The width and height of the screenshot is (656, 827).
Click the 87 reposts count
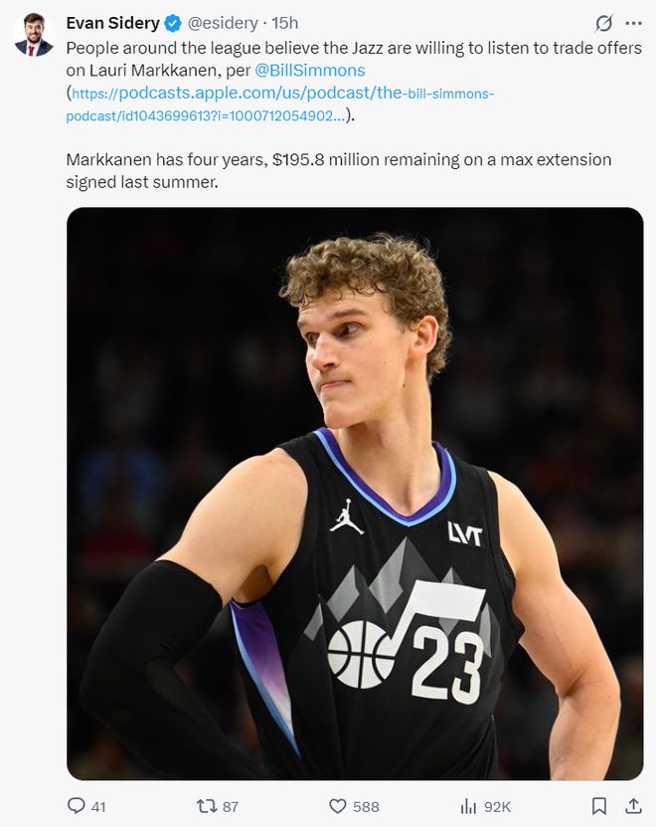[231, 806]
